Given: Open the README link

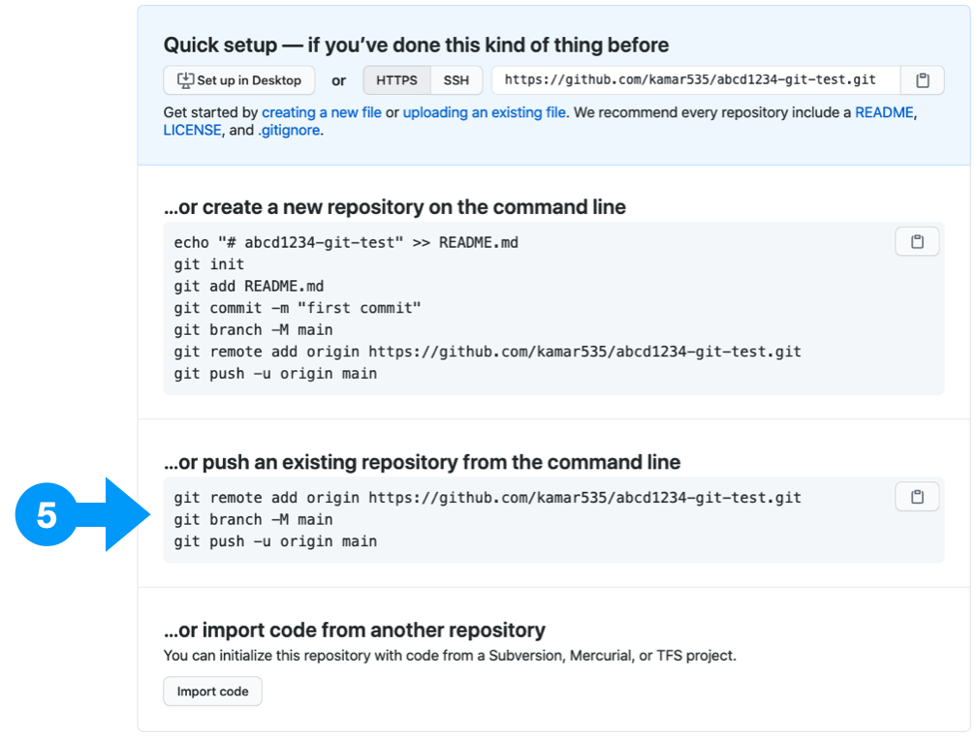Looking at the screenshot, I should coord(884,112).
